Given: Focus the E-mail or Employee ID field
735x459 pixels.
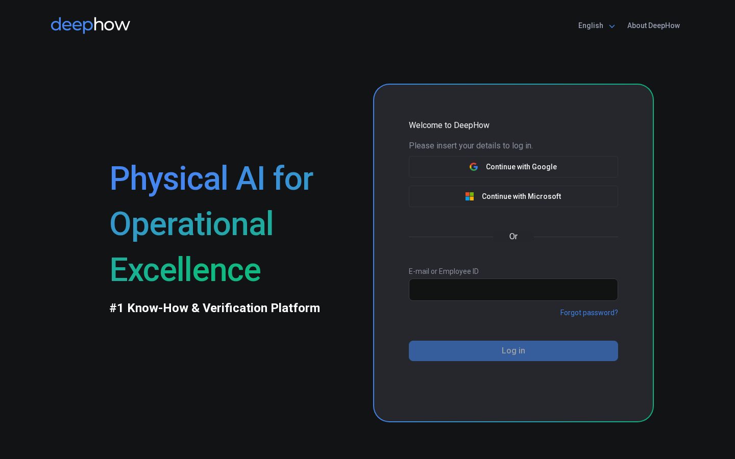Looking at the screenshot, I should [x=513, y=290].
